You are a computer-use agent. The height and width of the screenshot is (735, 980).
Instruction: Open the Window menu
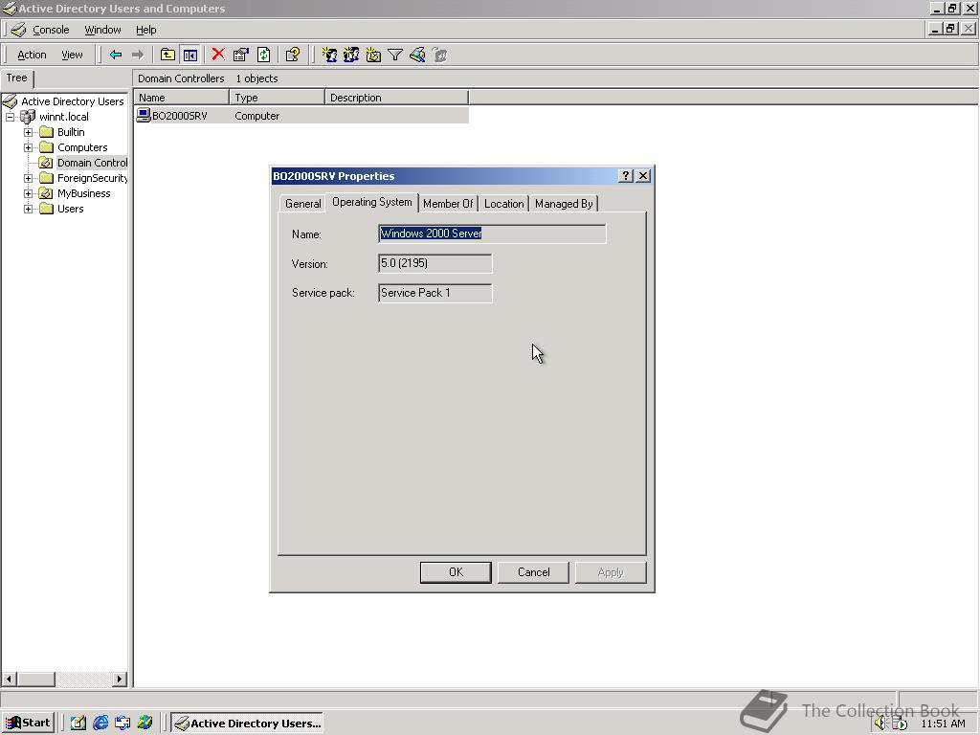pos(102,30)
